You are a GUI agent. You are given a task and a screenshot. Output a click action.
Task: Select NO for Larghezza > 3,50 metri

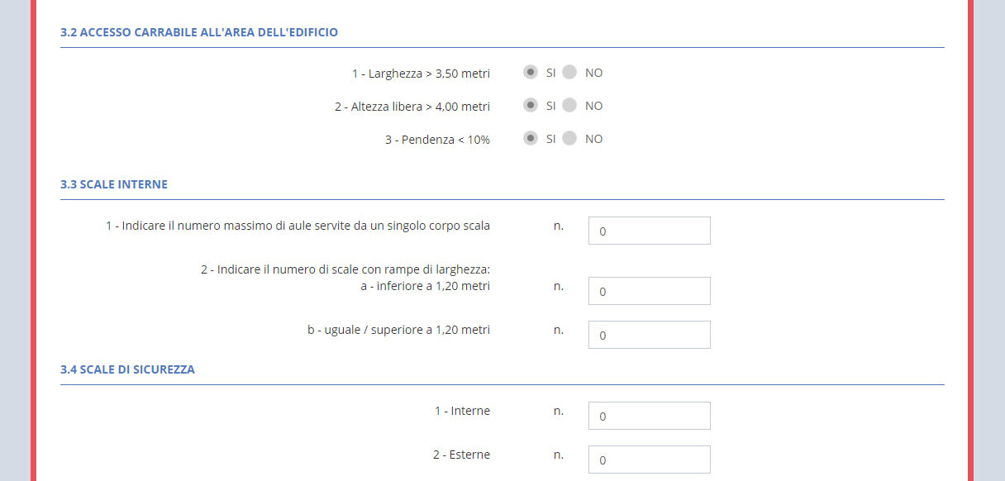pos(569,72)
